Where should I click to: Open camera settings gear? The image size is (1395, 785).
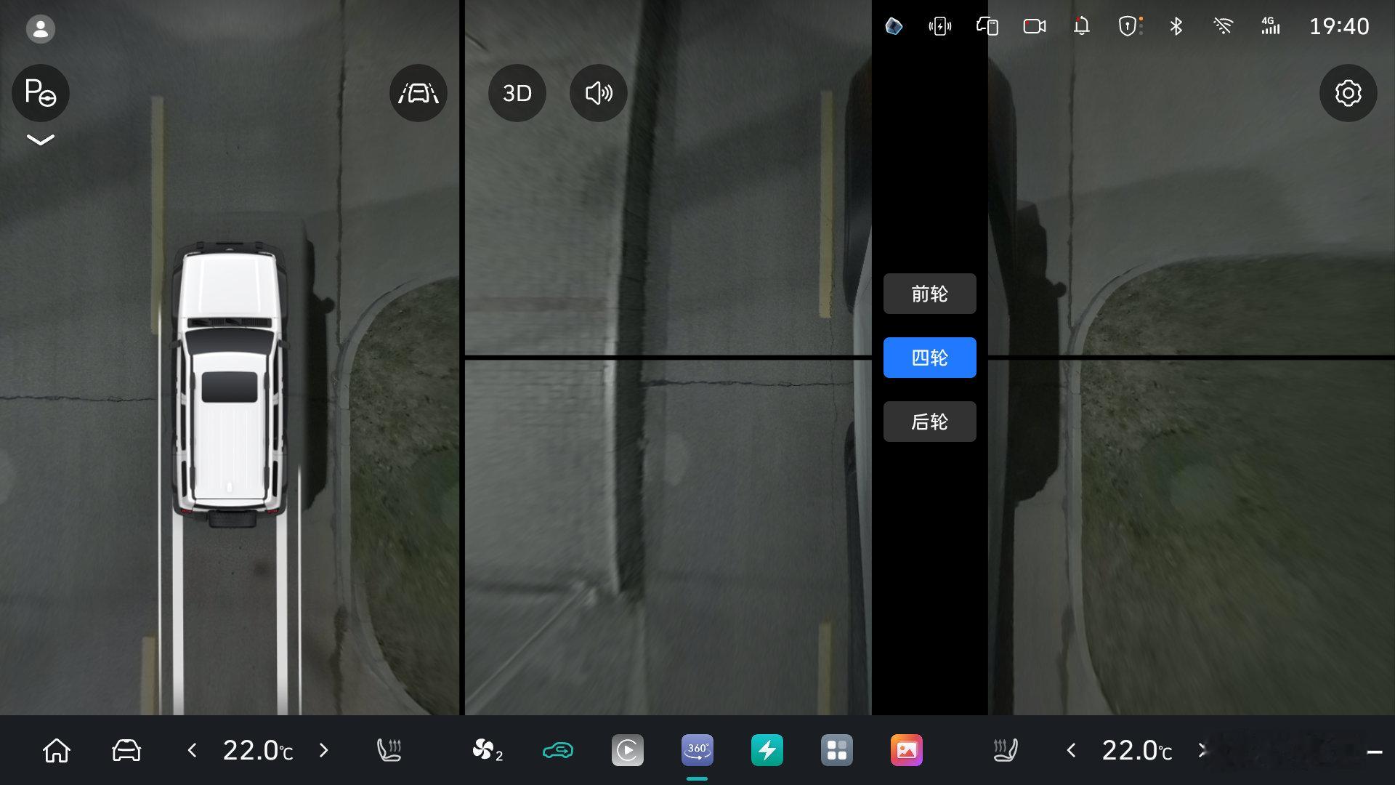point(1348,92)
